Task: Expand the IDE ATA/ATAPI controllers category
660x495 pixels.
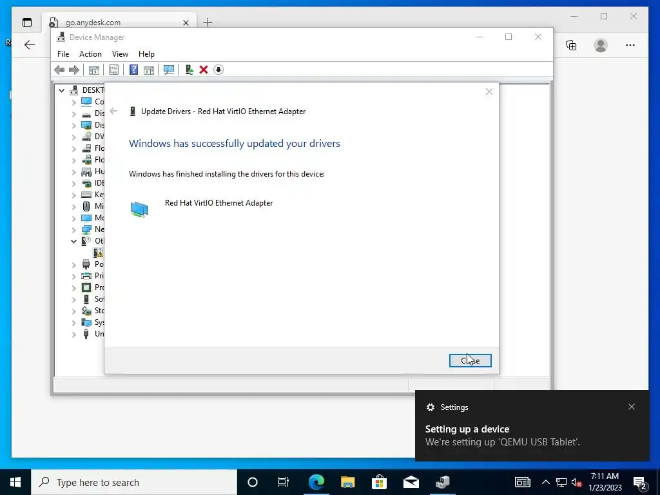Action: click(x=73, y=183)
